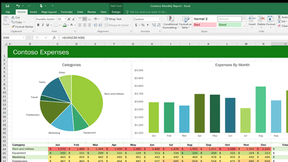This screenshot has width=288, height=162.
Task: Switch to the Review tab
Action: pyautogui.click(x=92, y=12)
